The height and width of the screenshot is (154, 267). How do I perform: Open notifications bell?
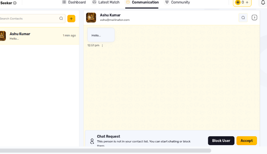(263, 2)
